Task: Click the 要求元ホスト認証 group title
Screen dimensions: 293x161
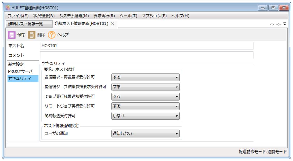Action: (59, 69)
